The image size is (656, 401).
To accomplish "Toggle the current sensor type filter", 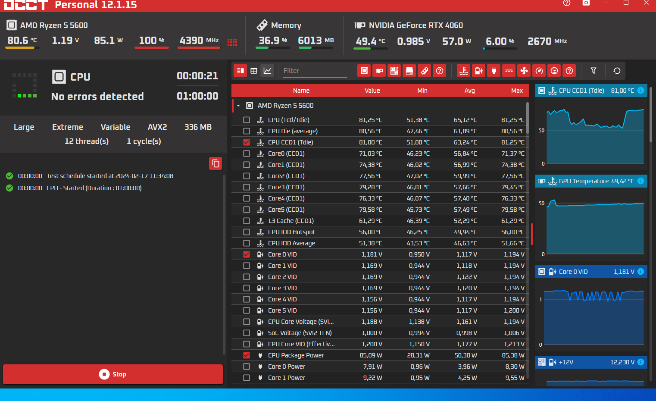I will tap(509, 71).
